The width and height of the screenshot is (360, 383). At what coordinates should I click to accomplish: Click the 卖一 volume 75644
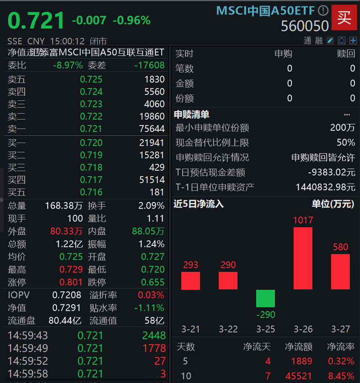[x=152, y=129]
